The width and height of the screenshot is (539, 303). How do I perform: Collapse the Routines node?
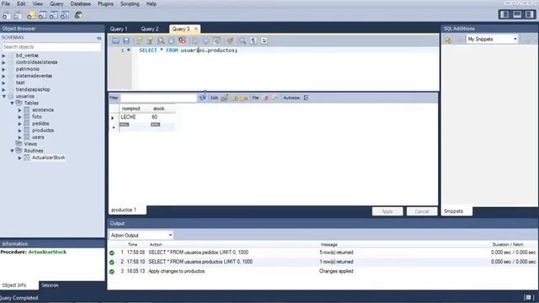coord(12,151)
